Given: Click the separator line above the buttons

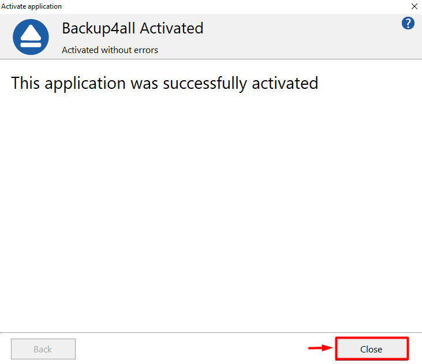Looking at the screenshot, I should (211, 332).
